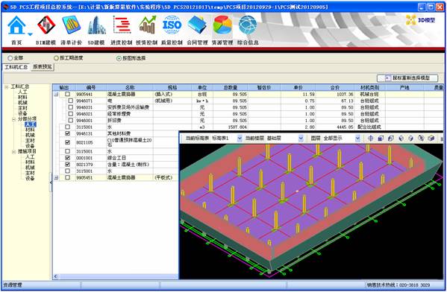The image size is (447, 292).
Task: Open the ISO 质量控制 icon
Action: tap(172, 25)
